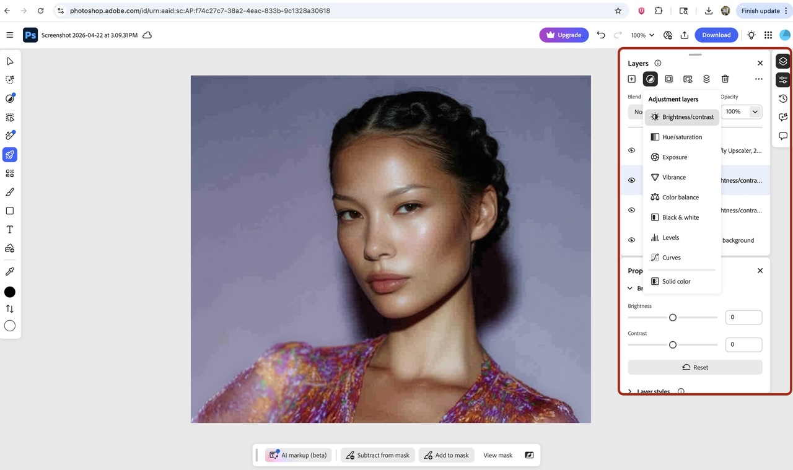Open the adjustments tool in left toolbar

click(x=10, y=98)
